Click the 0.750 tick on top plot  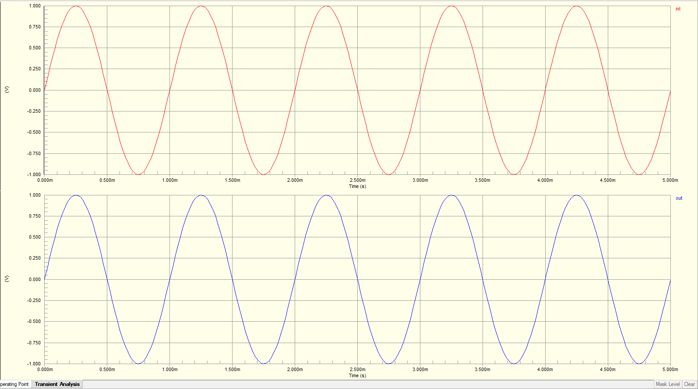click(x=35, y=27)
